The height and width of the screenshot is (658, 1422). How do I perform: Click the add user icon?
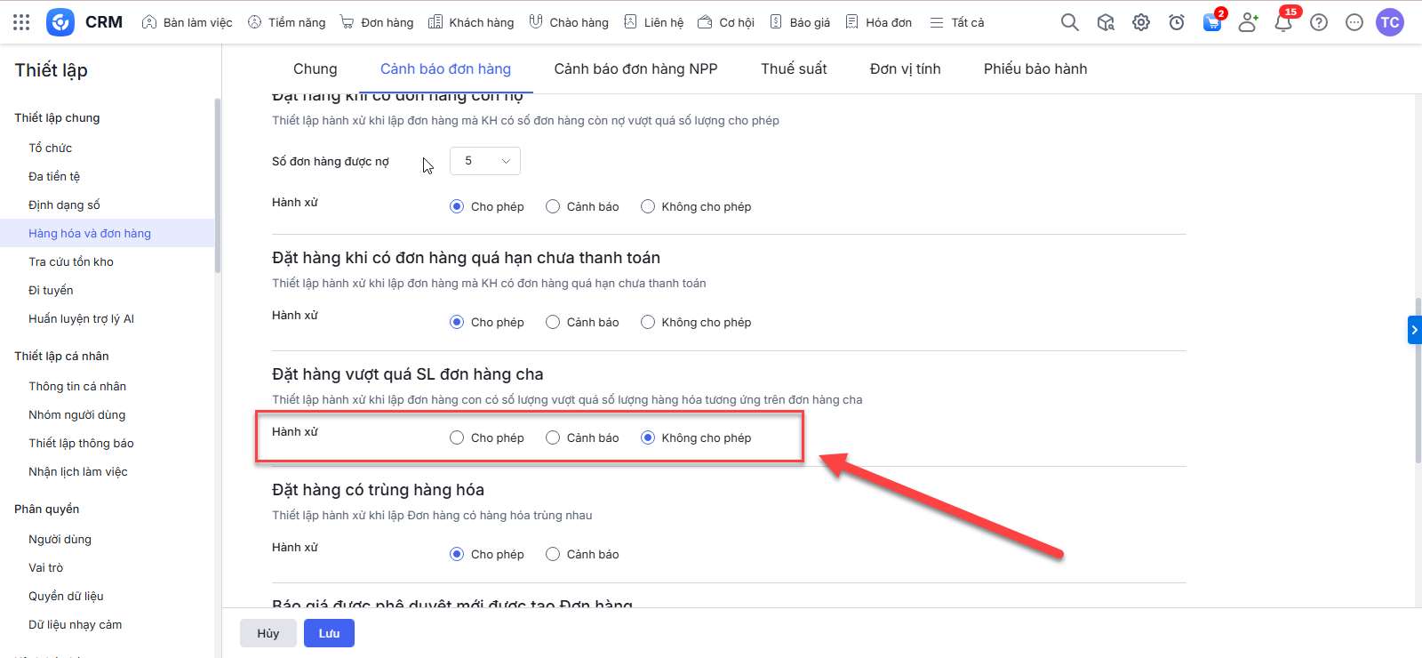tap(1248, 22)
